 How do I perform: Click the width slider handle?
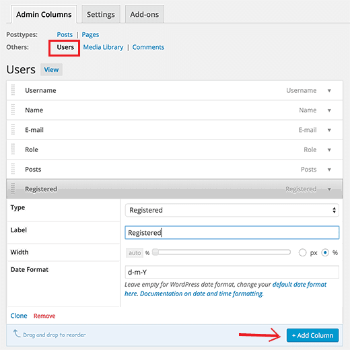pos(155,252)
